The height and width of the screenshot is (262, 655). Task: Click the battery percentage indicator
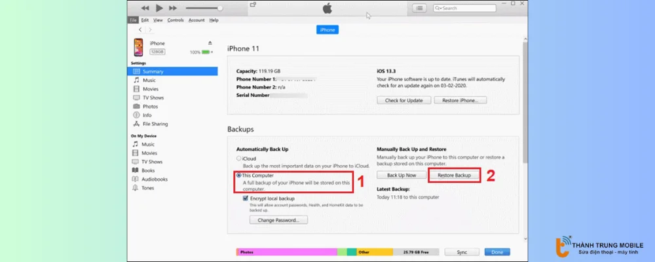(x=201, y=52)
